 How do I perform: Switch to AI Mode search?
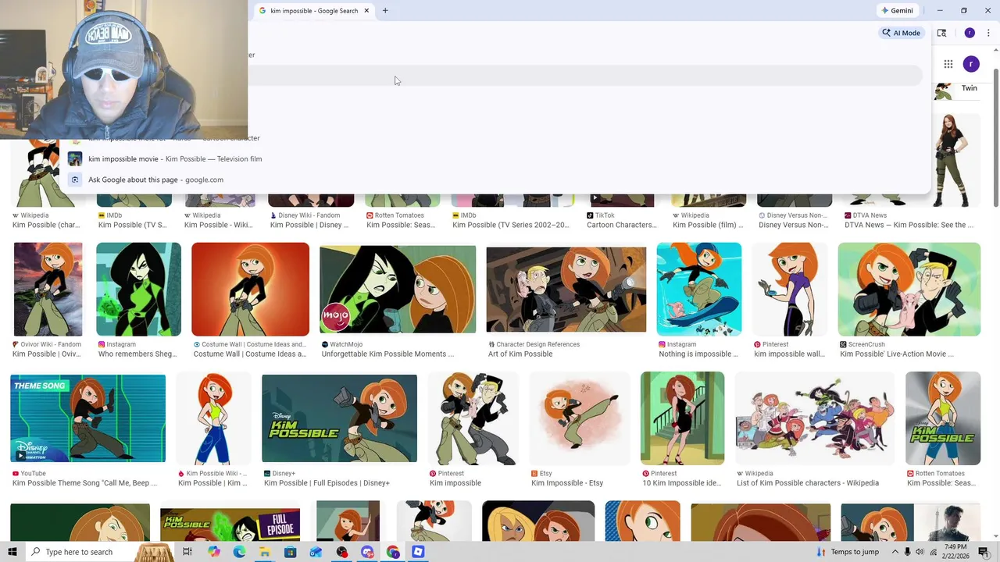pyautogui.click(x=901, y=33)
